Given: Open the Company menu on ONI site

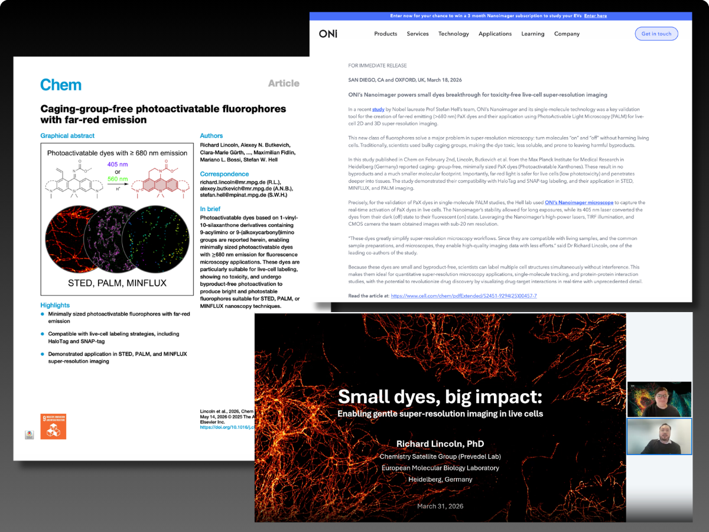Looking at the screenshot, I should click(x=567, y=34).
